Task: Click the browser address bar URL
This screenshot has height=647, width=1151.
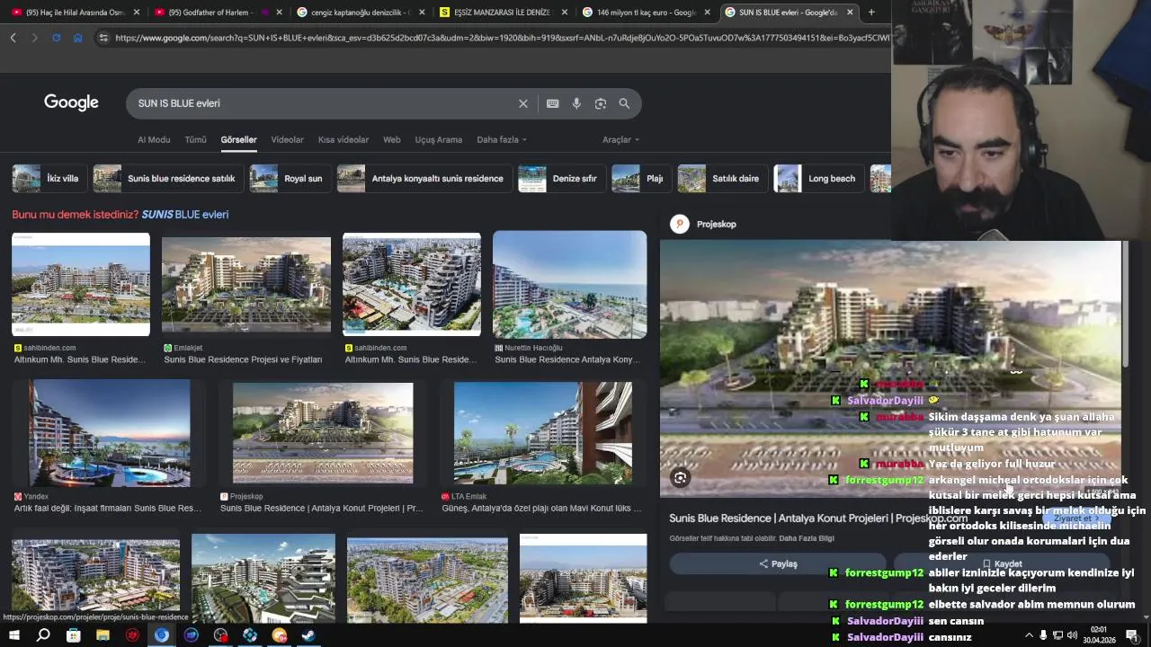Action: point(504,38)
